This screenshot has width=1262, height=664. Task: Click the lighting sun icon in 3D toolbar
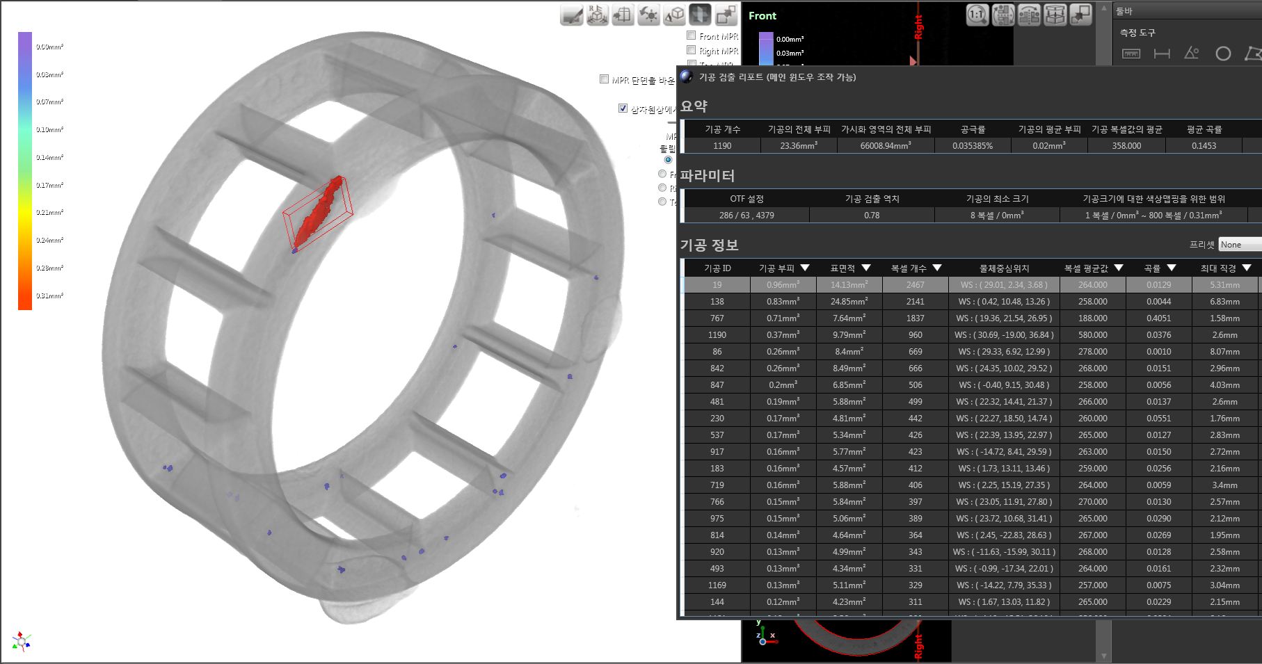pos(648,15)
